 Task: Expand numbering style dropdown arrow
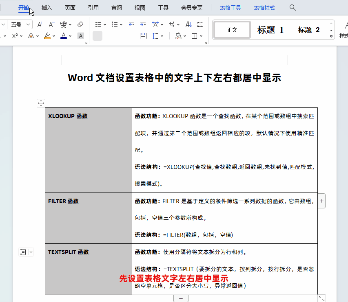(x=121, y=24)
